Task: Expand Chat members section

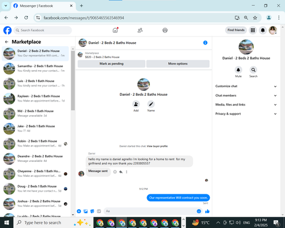Action: (246, 96)
